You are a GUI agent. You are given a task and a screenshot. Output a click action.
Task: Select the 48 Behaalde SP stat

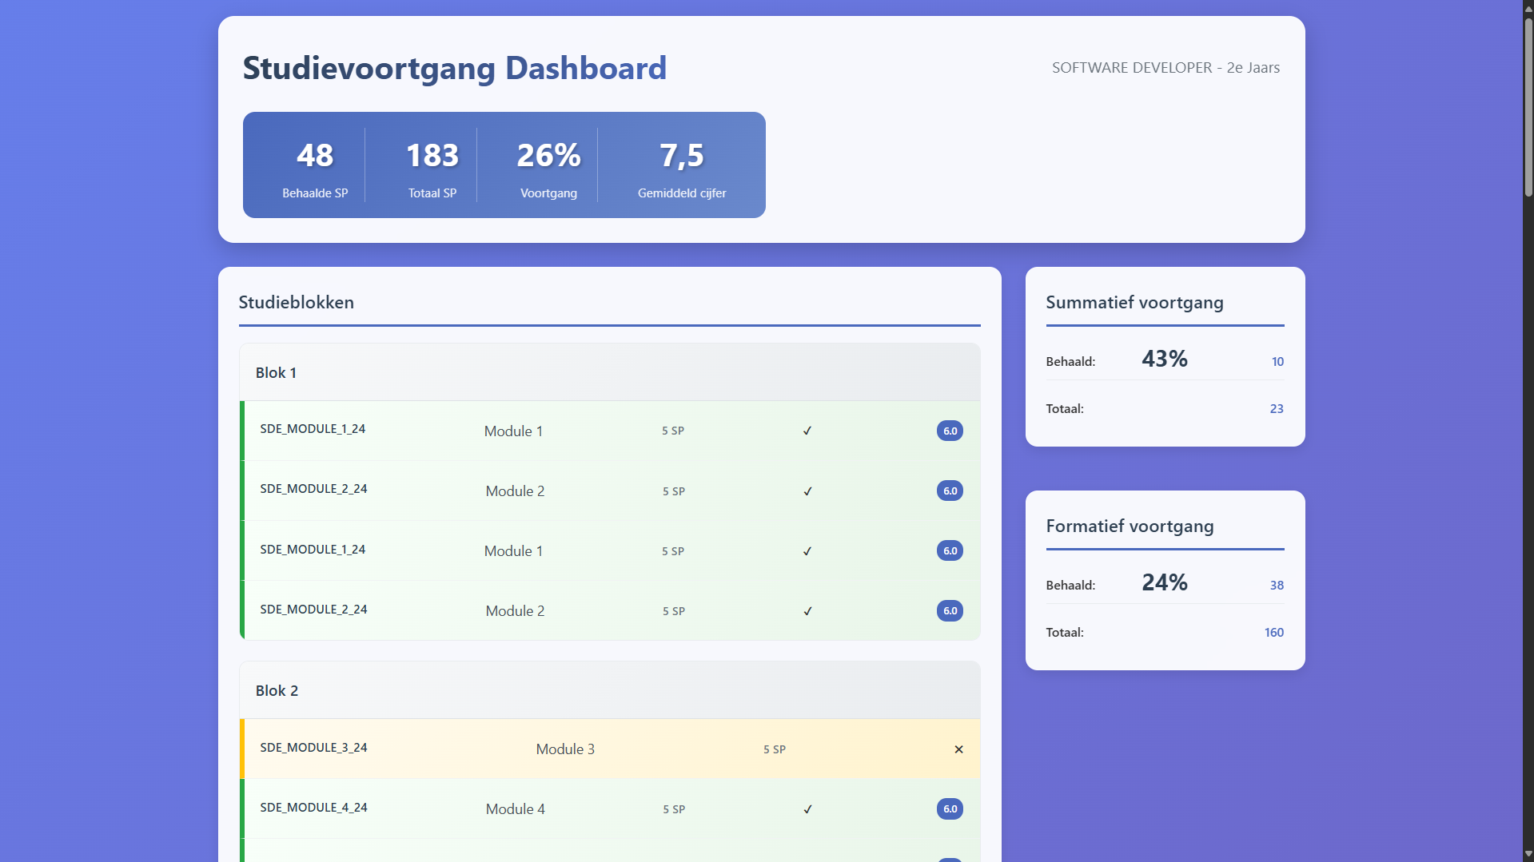click(x=315, y=169)
